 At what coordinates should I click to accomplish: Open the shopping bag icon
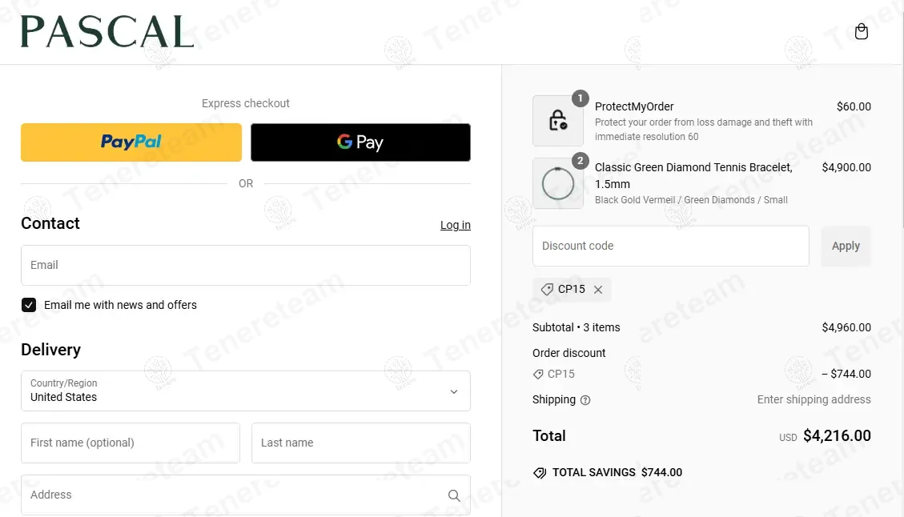(862, 32)
